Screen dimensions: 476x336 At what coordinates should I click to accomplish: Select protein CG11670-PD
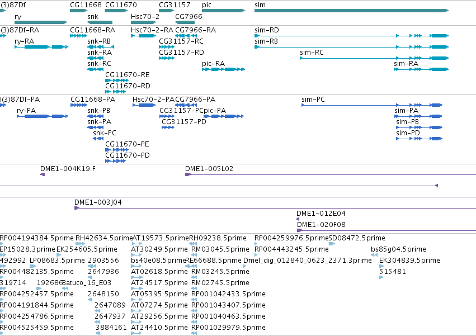pyautogui.click(x=115, y=161)
